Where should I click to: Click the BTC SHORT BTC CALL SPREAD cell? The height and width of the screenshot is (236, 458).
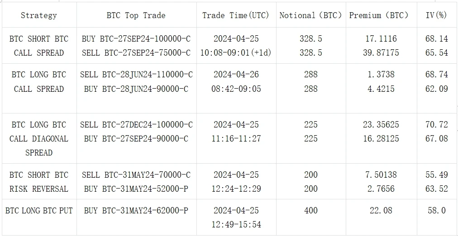39,46
